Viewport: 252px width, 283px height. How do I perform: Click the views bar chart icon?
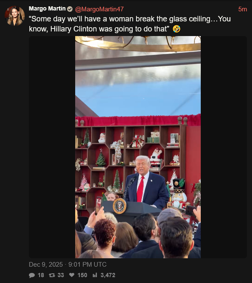(95, 275)
